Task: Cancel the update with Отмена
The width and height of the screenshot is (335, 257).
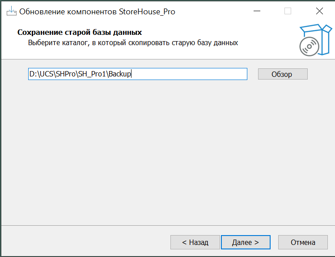Action: [303, 242]
